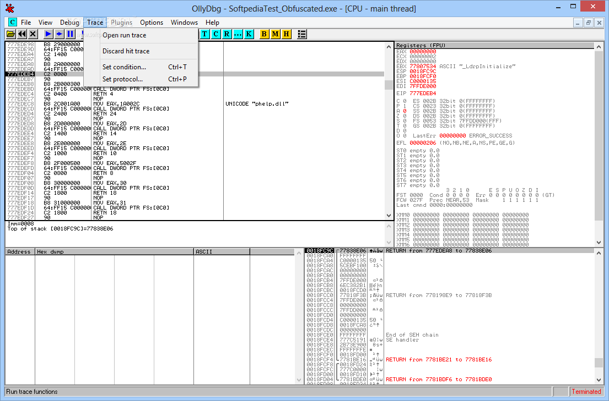Screen dimensions: 609x401
Task: Open the CPU window (C icon)
Action: point(216,34)
